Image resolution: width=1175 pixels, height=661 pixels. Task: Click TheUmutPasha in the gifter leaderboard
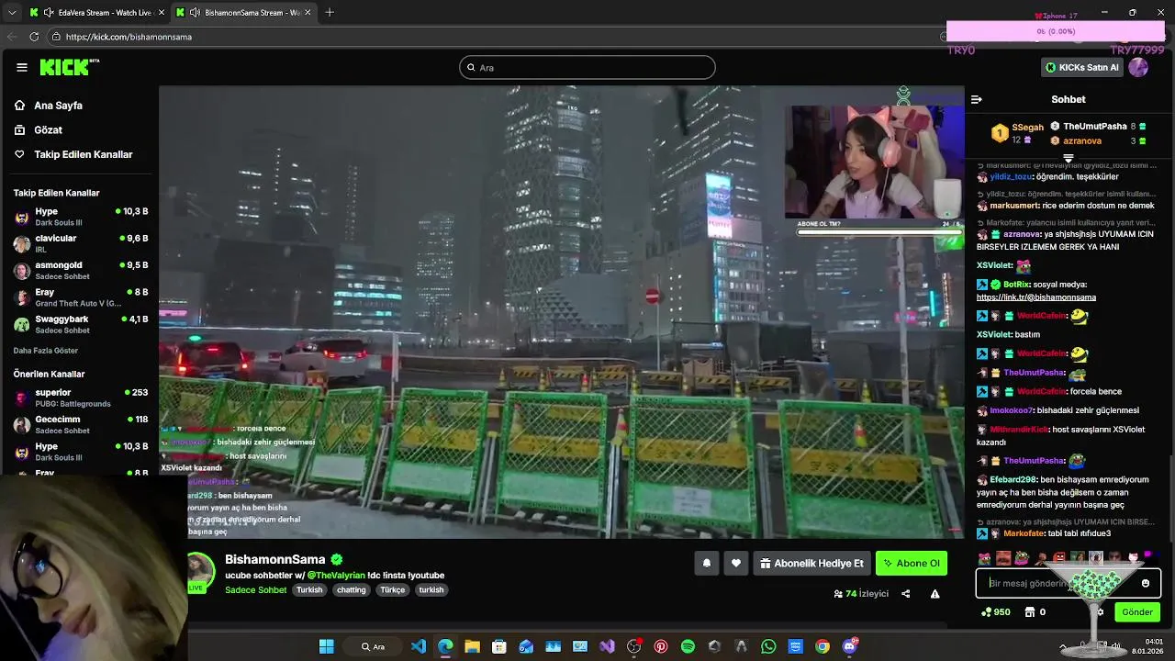pos(1095,127)
